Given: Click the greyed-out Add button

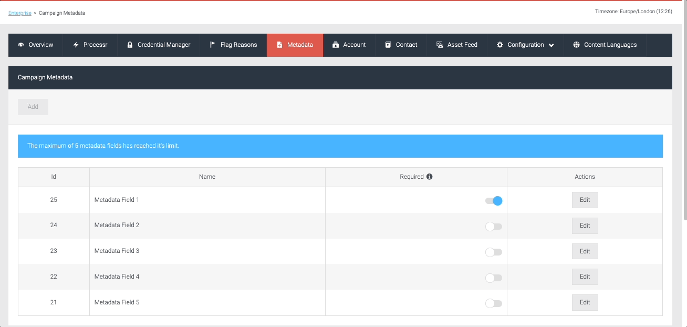Looking at the screenshot, I should tap(33, 107).
